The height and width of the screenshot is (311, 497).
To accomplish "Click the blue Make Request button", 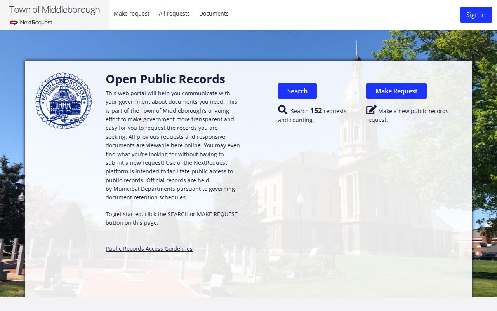I will (x=396, y=91).
